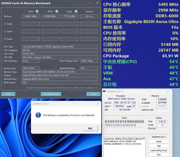Click the CPU Clock value 5745.3 MHz
This screenshot has width=180, height=157.
60,54
